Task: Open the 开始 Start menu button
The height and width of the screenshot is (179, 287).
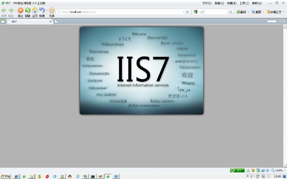Action: [x=5, y=176]
